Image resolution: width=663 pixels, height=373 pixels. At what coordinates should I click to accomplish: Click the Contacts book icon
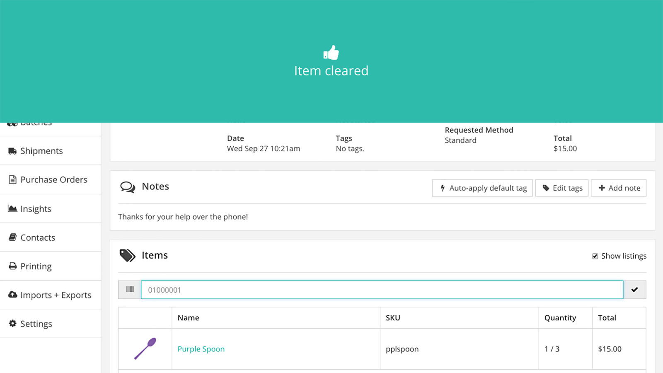(x=13, y=237)
